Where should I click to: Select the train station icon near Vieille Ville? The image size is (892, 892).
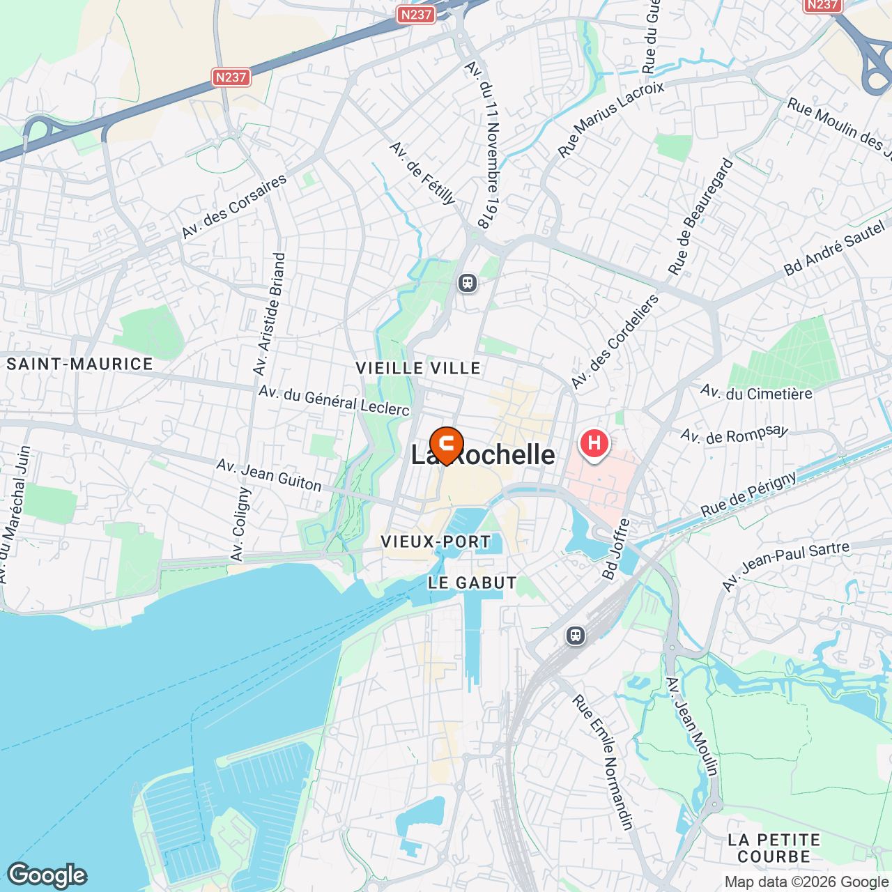click(467, 283)
